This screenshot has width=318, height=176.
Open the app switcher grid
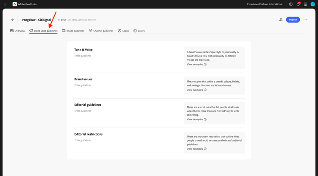305,4
